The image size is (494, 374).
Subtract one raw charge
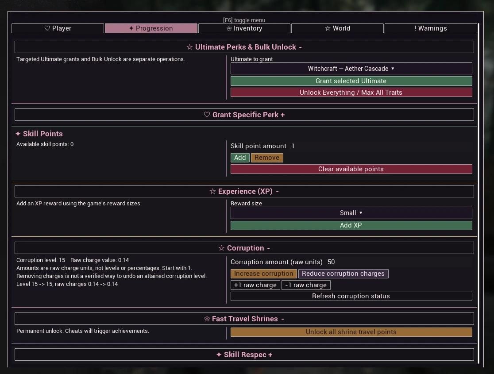306,285
